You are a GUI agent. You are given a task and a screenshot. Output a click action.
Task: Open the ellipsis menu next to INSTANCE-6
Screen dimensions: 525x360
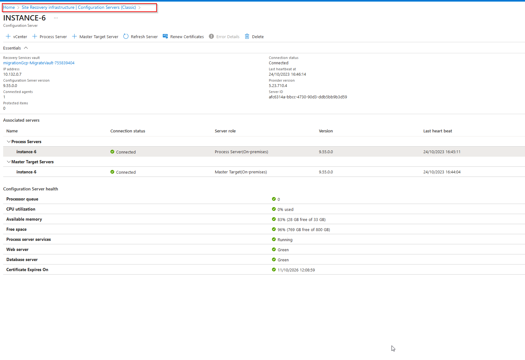[56, 18]
